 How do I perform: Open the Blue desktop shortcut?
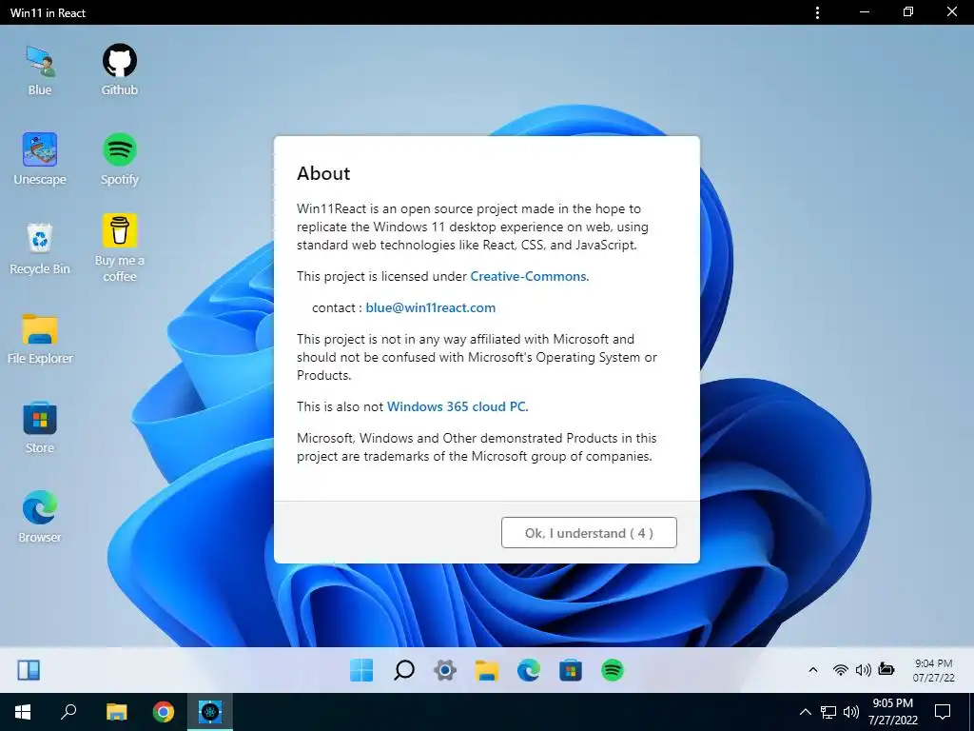tap(40, 70)
